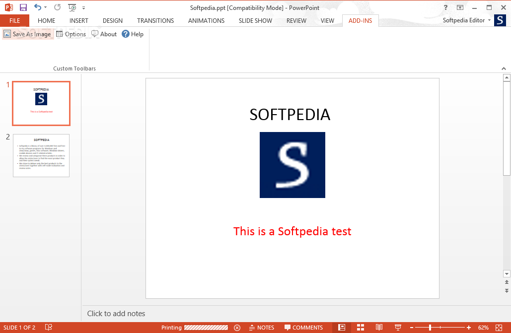Select the ANIMATIONS tab
The image size is (511, 333).
[x=206, y=20]
